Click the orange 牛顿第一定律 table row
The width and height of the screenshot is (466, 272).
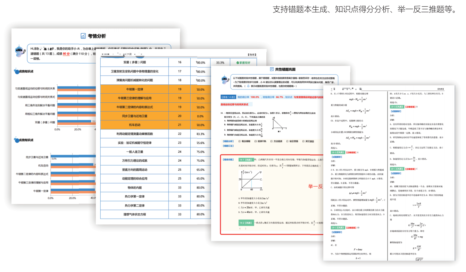pos(155,90)
